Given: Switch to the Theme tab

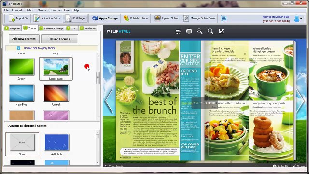Looking at the screenshot, I should point(30,28).
